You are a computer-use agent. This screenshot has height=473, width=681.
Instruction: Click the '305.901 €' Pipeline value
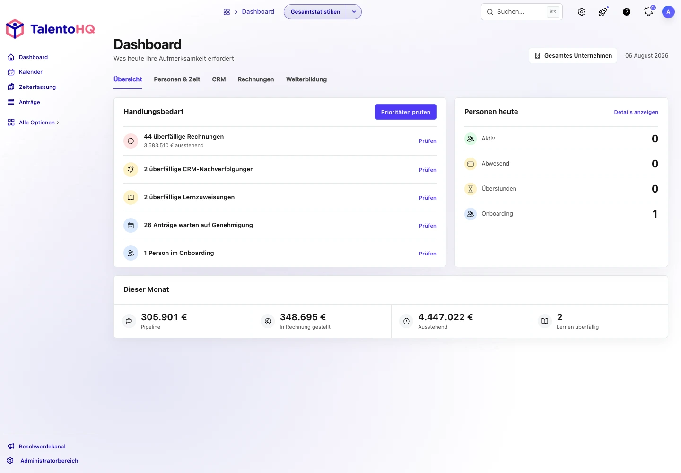pos(164,317)
